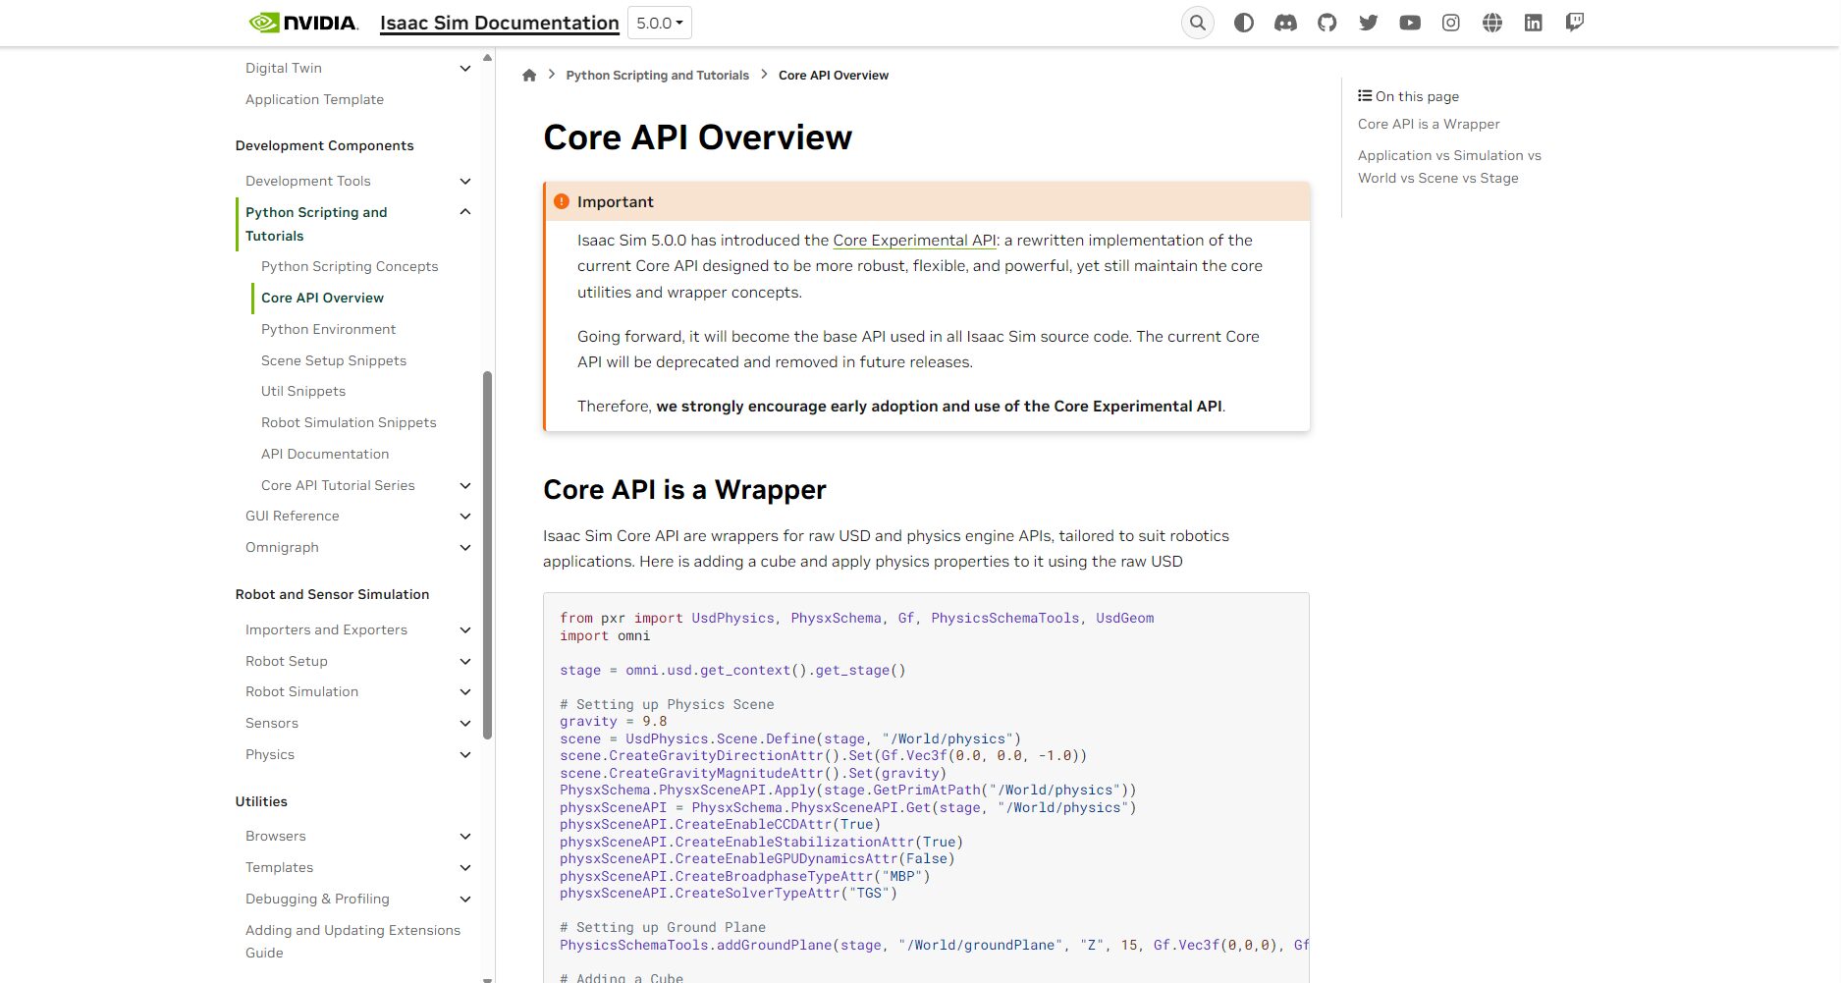Jump to Core API is a Wrapper
This screenshot has height=983, width=1841.
point(1429,124)
